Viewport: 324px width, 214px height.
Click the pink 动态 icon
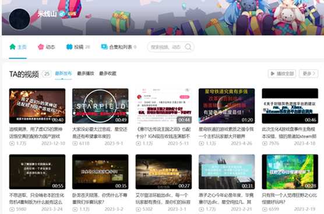[41, 47]
